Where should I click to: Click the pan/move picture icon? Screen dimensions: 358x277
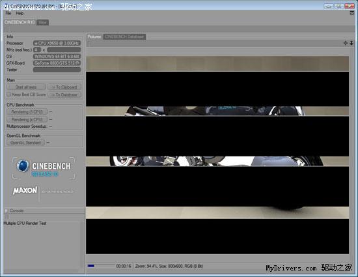click(x=346, y=43)
